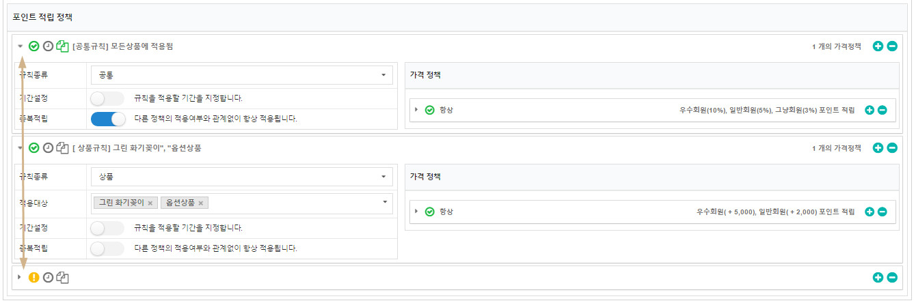916x303 pixels.
Task: Click the yellow warning icon in last row
Action: 34,277
